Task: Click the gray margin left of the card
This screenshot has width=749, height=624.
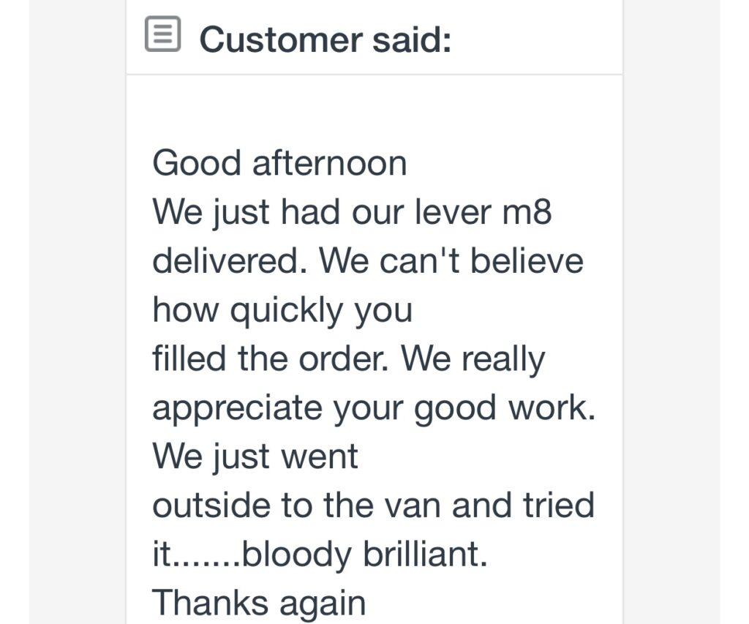Action: (x=77, y=312)
